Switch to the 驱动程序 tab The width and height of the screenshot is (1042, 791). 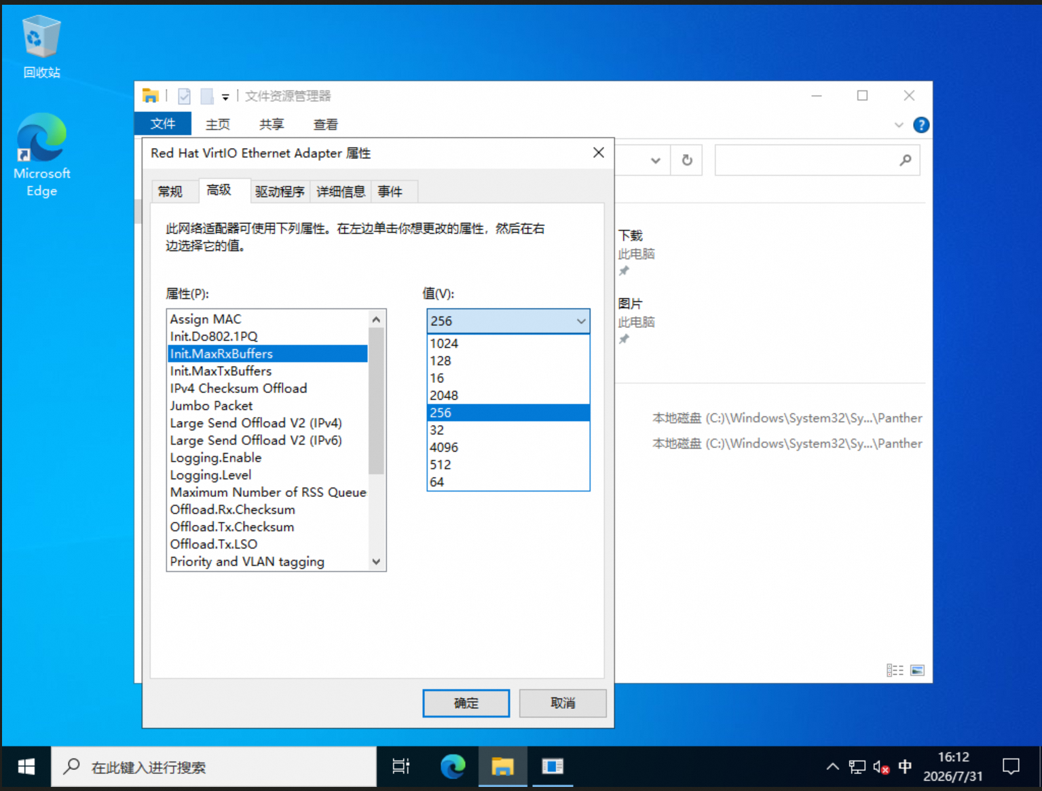click(280, 191)
